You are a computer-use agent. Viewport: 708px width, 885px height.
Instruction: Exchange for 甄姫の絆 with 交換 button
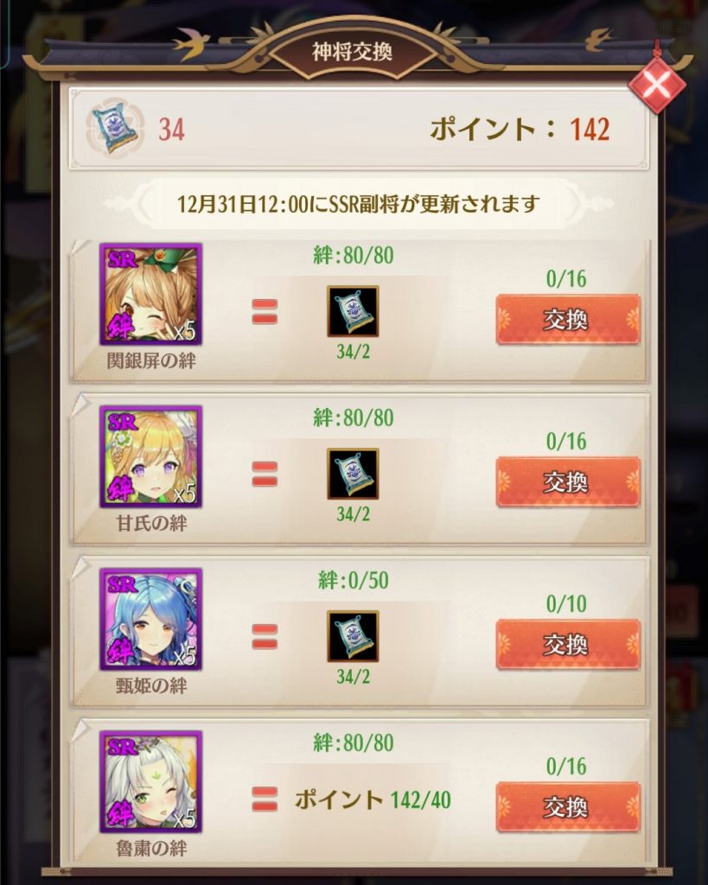[567, 645]
